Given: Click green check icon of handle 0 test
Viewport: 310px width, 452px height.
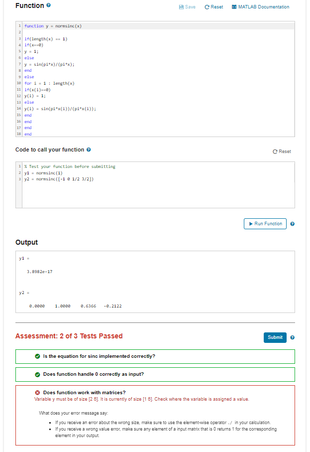Looking at the screenshot, I should pyautogui.click(x=37, y=374).
